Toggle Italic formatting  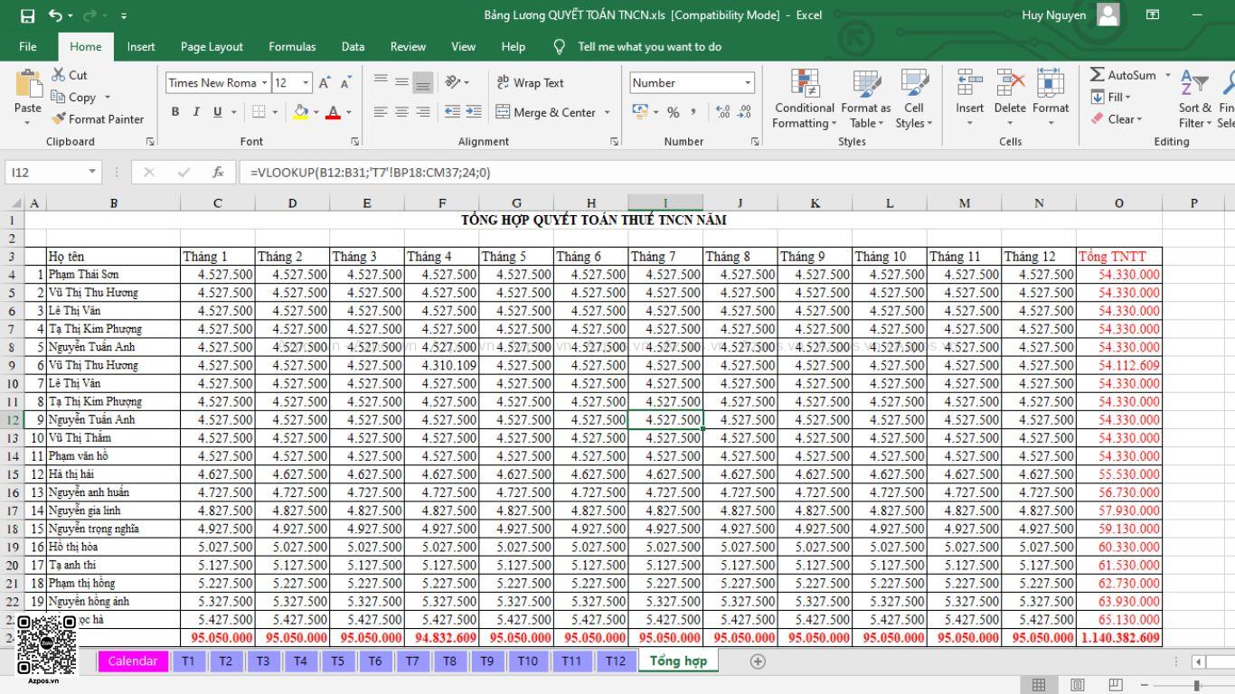(196, 112)
